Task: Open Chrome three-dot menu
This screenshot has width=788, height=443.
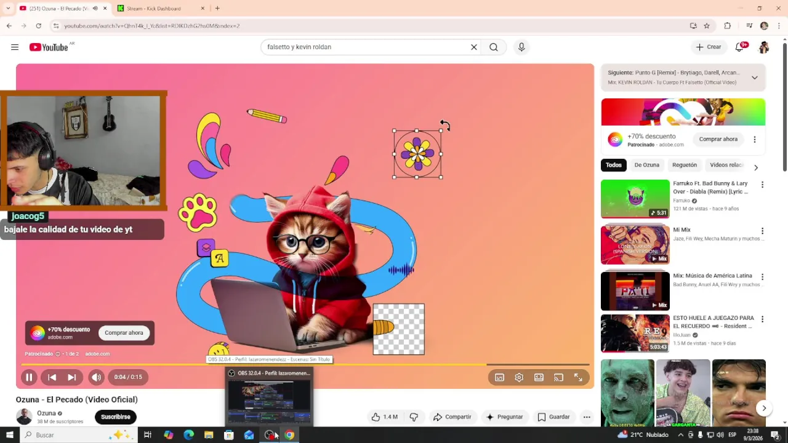Action: coord(779,26)
